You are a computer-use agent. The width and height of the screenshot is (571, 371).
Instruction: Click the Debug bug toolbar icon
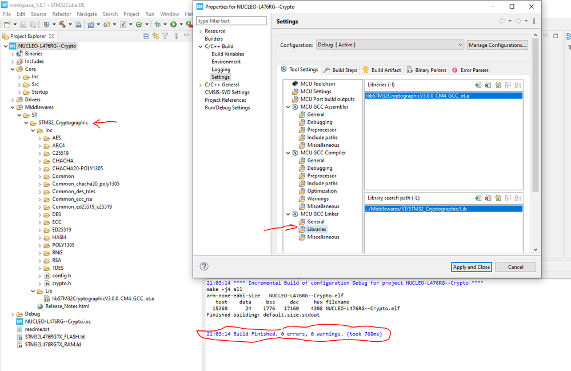point(157,25)
